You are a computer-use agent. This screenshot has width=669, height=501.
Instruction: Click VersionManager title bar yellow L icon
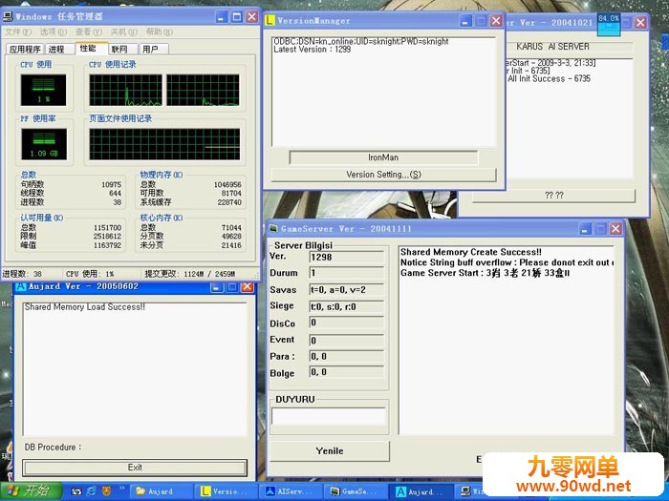(270, 20)
